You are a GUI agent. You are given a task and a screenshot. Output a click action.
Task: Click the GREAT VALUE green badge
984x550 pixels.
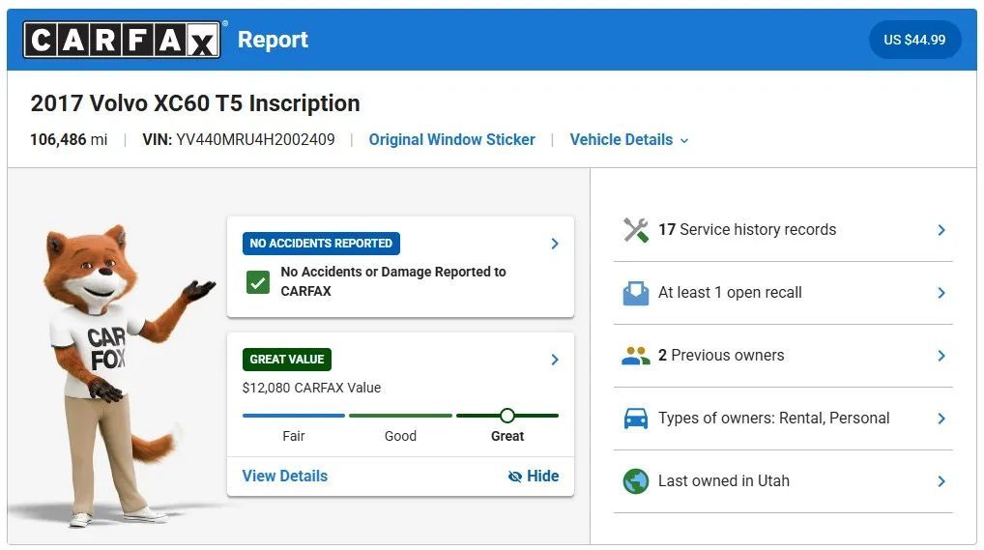287,360
